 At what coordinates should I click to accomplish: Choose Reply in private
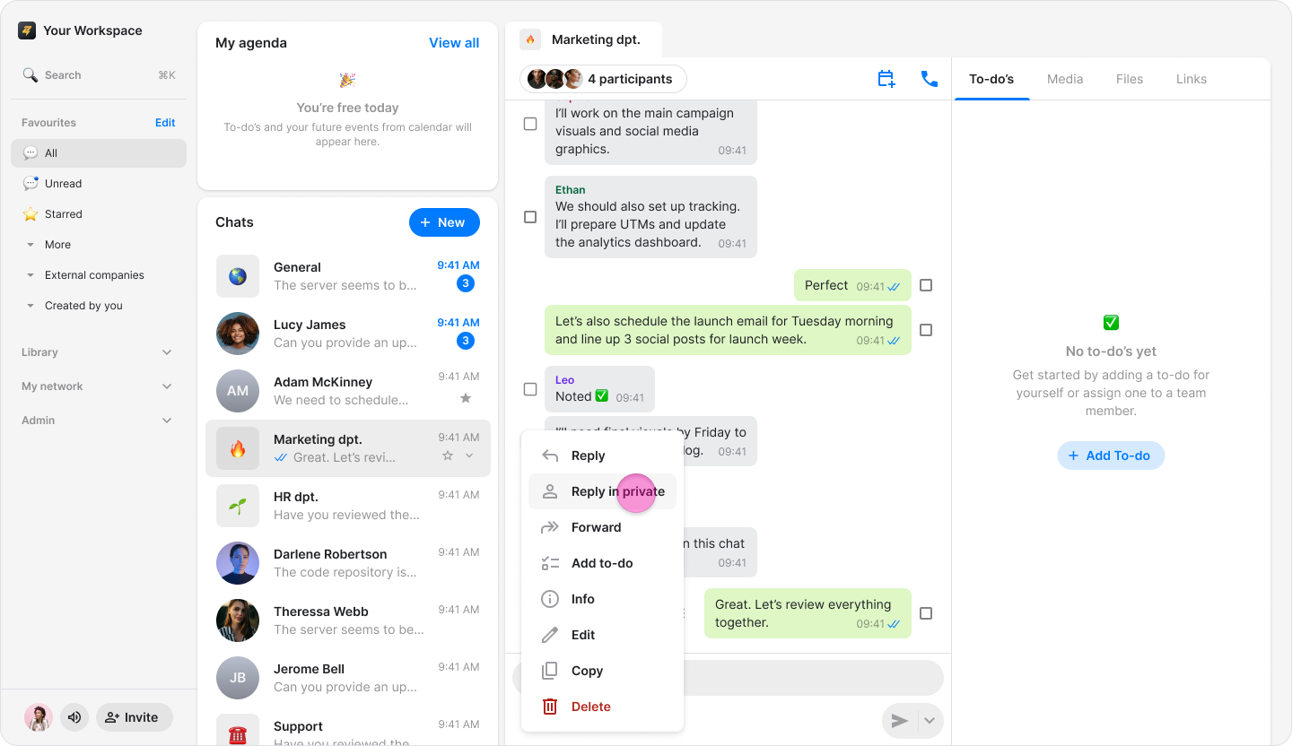click(x=602, y=491)
